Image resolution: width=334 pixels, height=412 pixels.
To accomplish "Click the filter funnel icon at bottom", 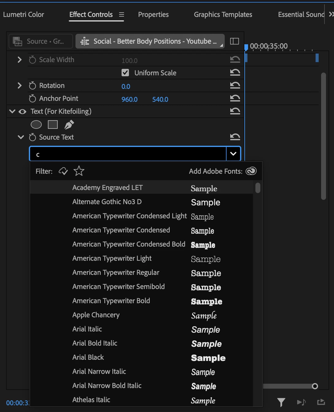I will point(281,402).
